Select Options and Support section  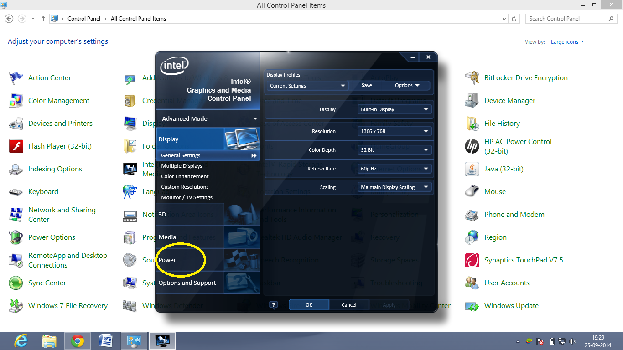208,283
